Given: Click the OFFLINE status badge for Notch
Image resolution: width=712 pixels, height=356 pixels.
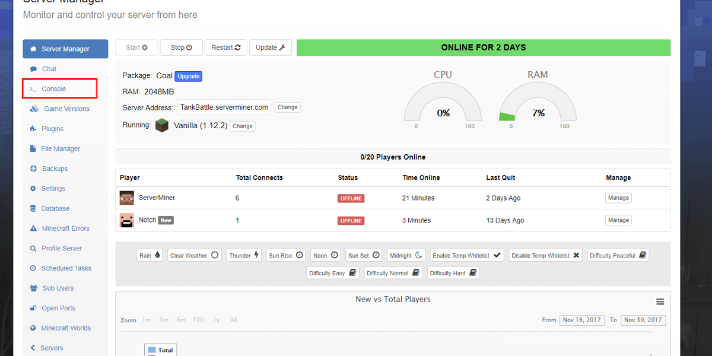Looking at the screenshot, I should pyautogui.click(x=351, y=221).
